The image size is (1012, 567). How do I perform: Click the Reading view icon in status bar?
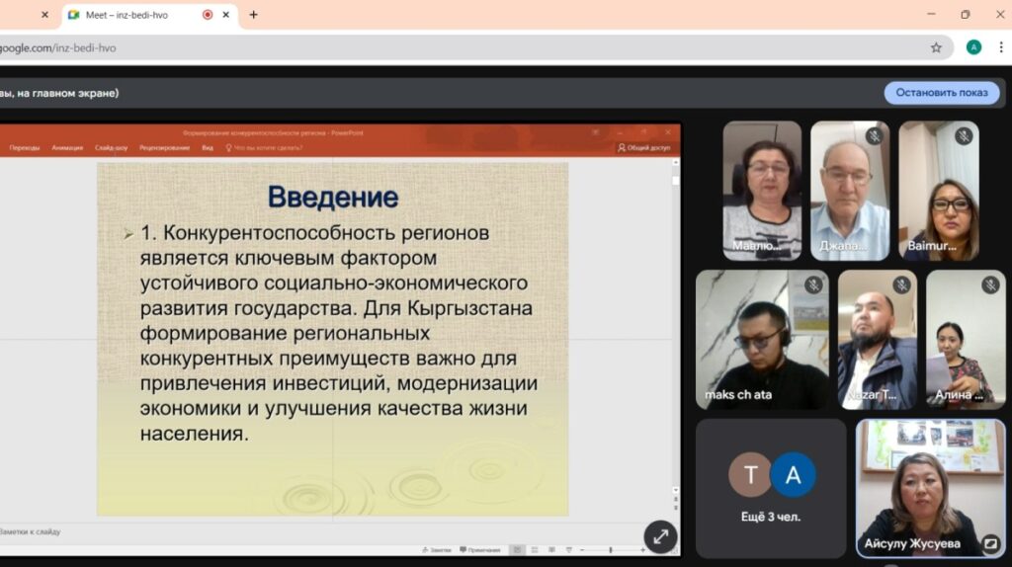pyautogui.click(x=548, y=550)
